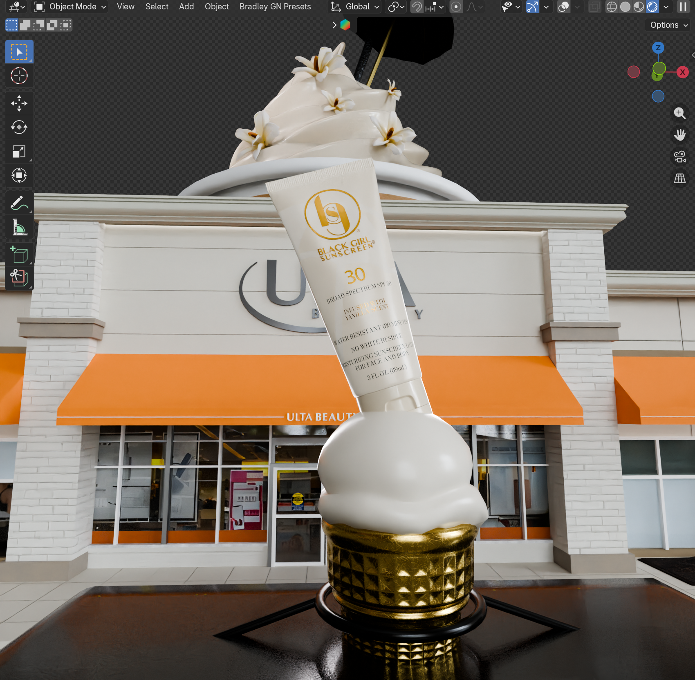The image size is (695, 680).
Task: Set selection mode to Extend
Action: click(25, 25)
